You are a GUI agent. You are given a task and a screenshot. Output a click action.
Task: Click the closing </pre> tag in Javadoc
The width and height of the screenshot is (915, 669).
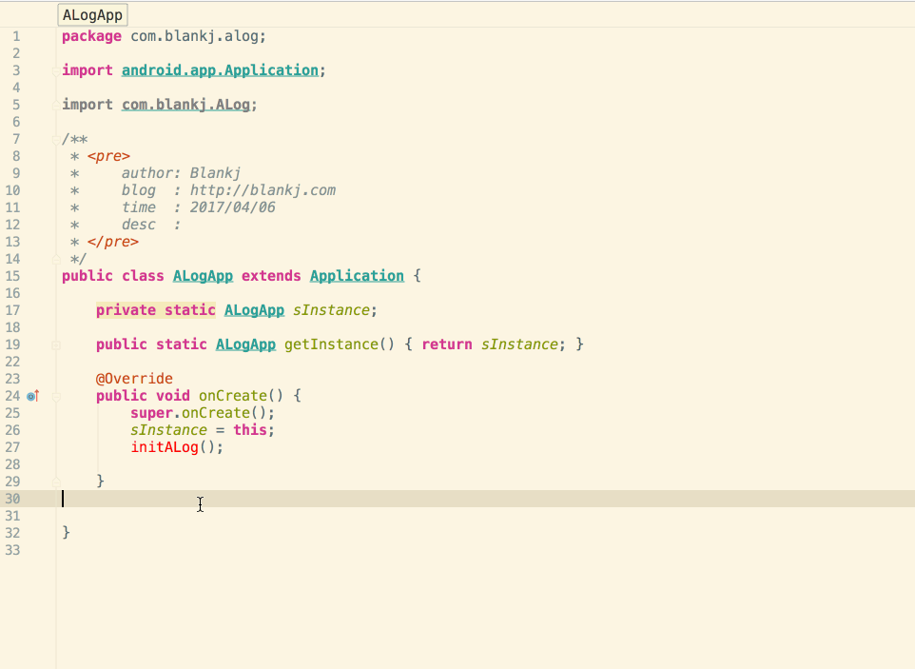(x=113, y=242)
